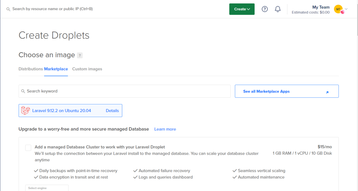Open the Custom images tab

pyautogui.click(x=87, y=69)
